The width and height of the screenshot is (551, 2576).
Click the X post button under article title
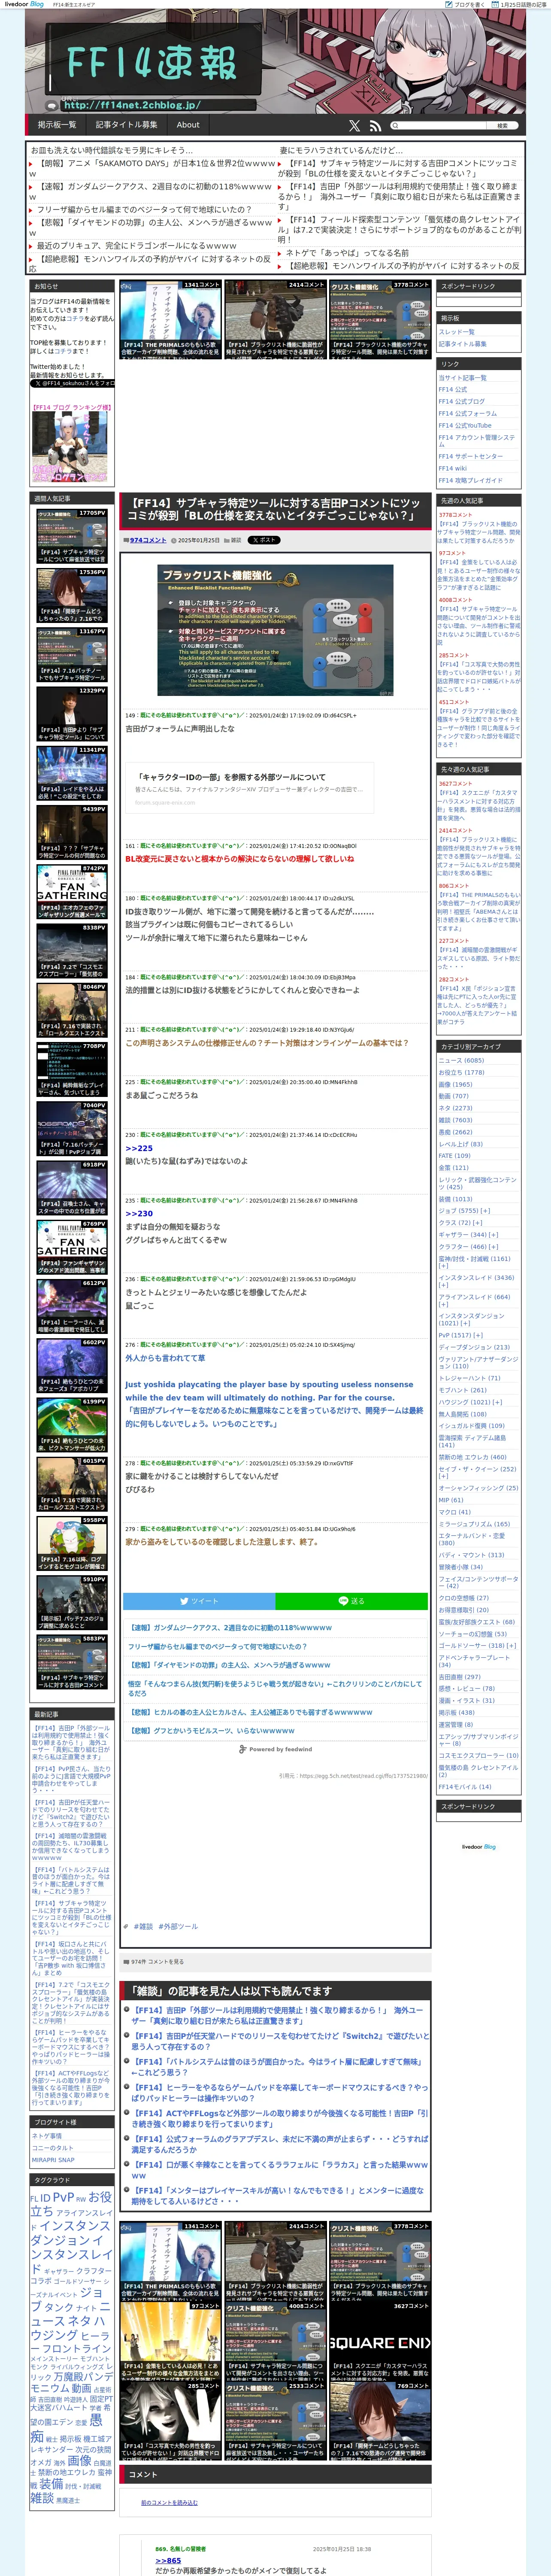click(x=264, y=540)
